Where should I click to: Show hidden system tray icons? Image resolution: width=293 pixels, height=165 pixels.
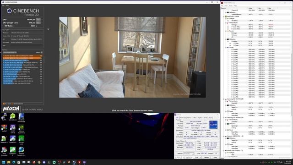(x=260, y=162)
